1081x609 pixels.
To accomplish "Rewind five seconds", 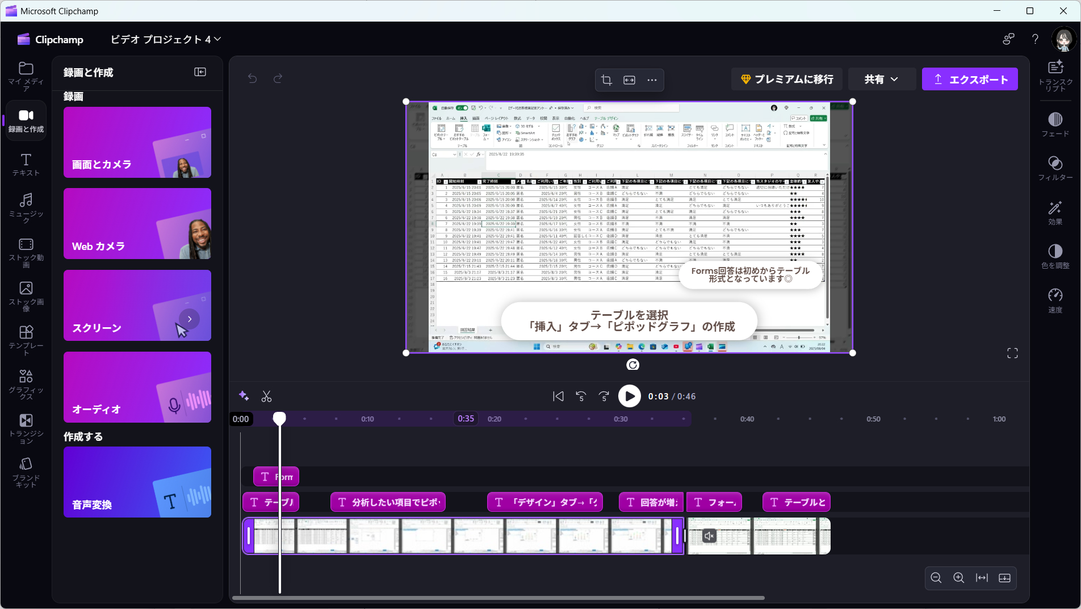I will pyautogui.click(x=581, y=397).
